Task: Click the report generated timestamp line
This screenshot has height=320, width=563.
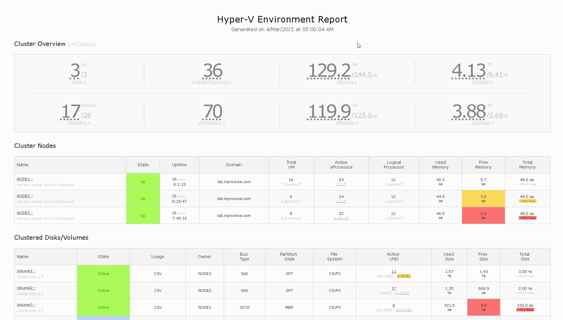Action: 282,29
